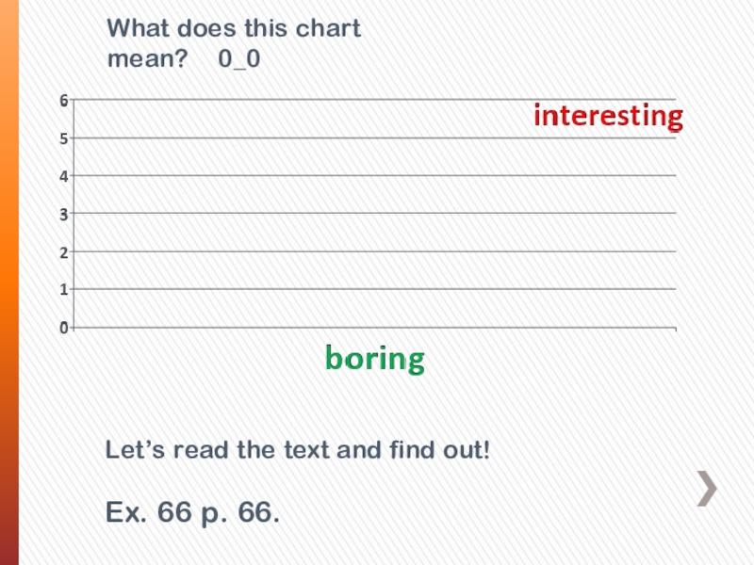Select the green "boring" label
This screenshot has height=565, width=754.
375,359
